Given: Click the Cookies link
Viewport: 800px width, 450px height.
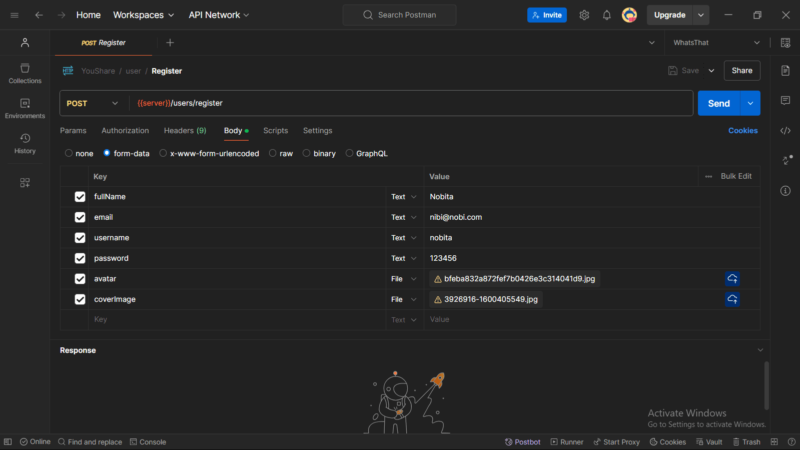Looking at the screenshot, I should click(742, 131).
